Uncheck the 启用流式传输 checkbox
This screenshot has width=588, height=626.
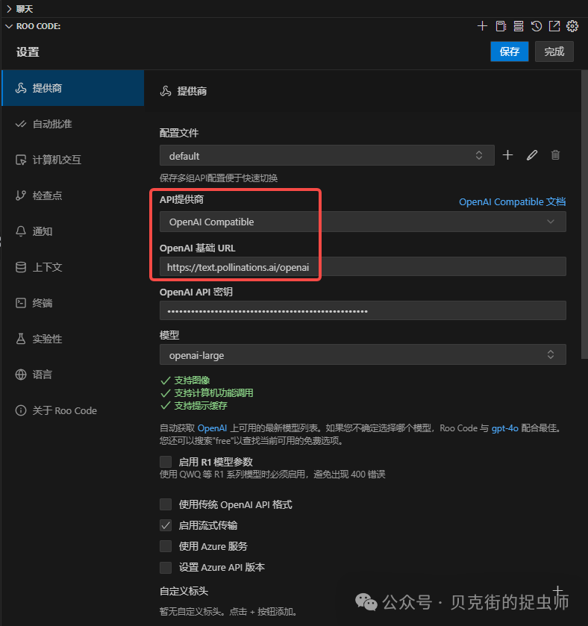pos(166,525)
